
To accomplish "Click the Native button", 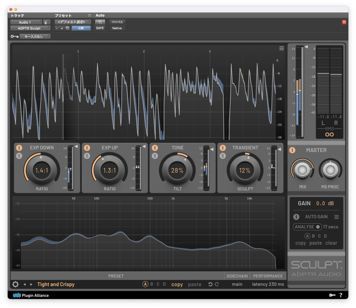I will (117, 28).
